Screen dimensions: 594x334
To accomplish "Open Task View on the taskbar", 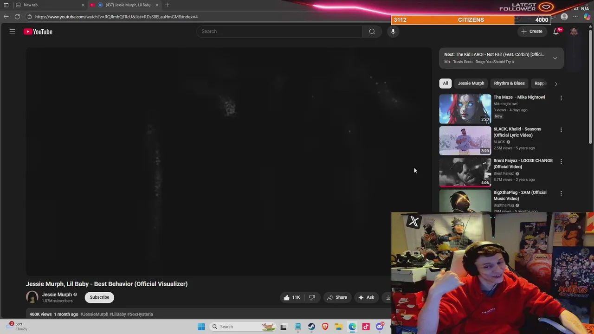I will pyautogui.click(x=284, y=327).
